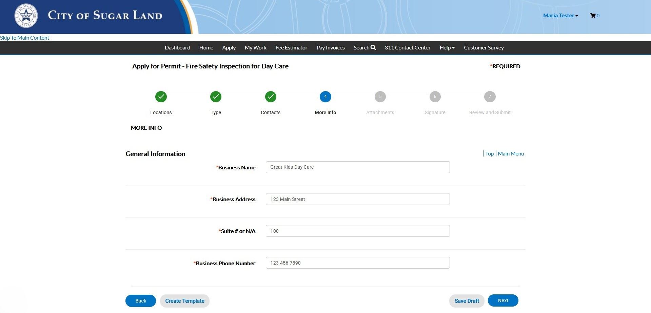Click the step 5 Attachments circle
This screenshot has width=651, height=313.
[x=380, y=97]
